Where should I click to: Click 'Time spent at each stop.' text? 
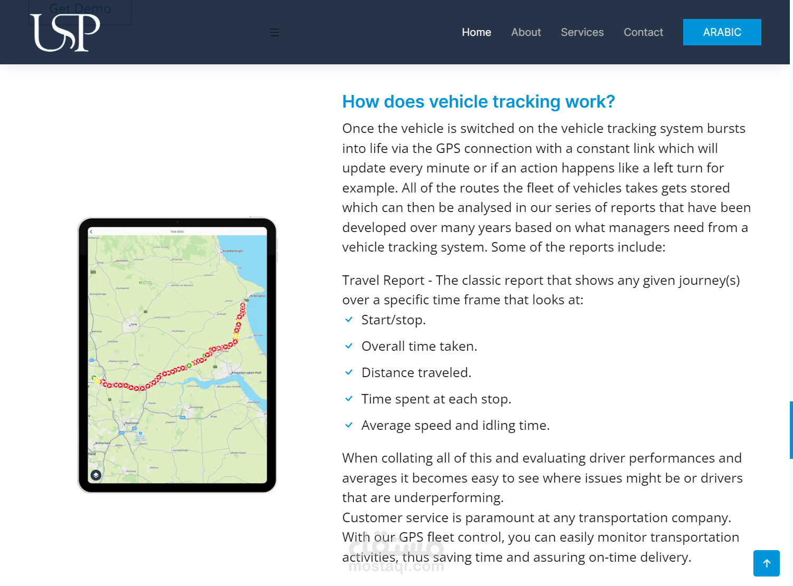tap(436, 399)
